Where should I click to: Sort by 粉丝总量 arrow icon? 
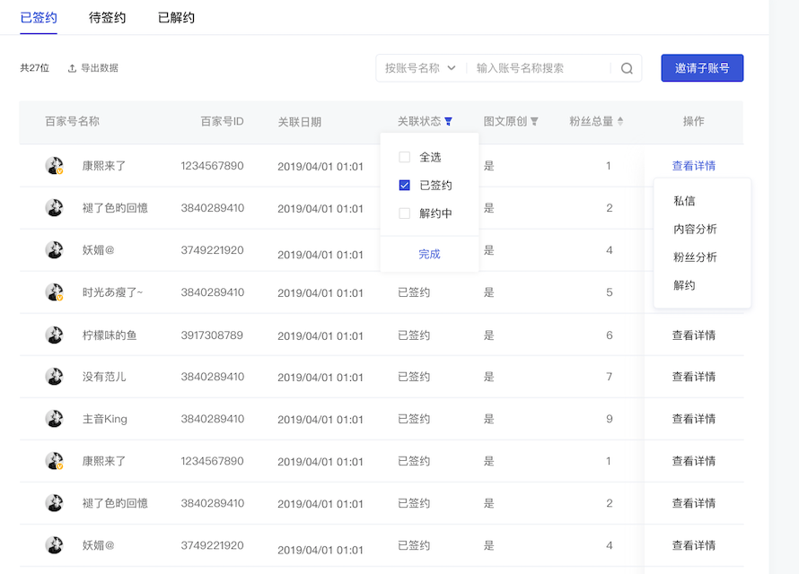point(620,121)
